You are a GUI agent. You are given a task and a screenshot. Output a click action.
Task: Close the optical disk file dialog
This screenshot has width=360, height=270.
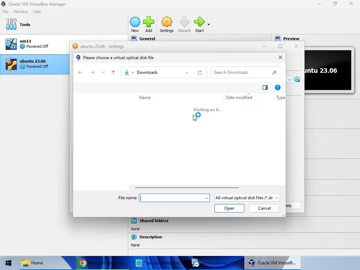click(x=280, y=57)
